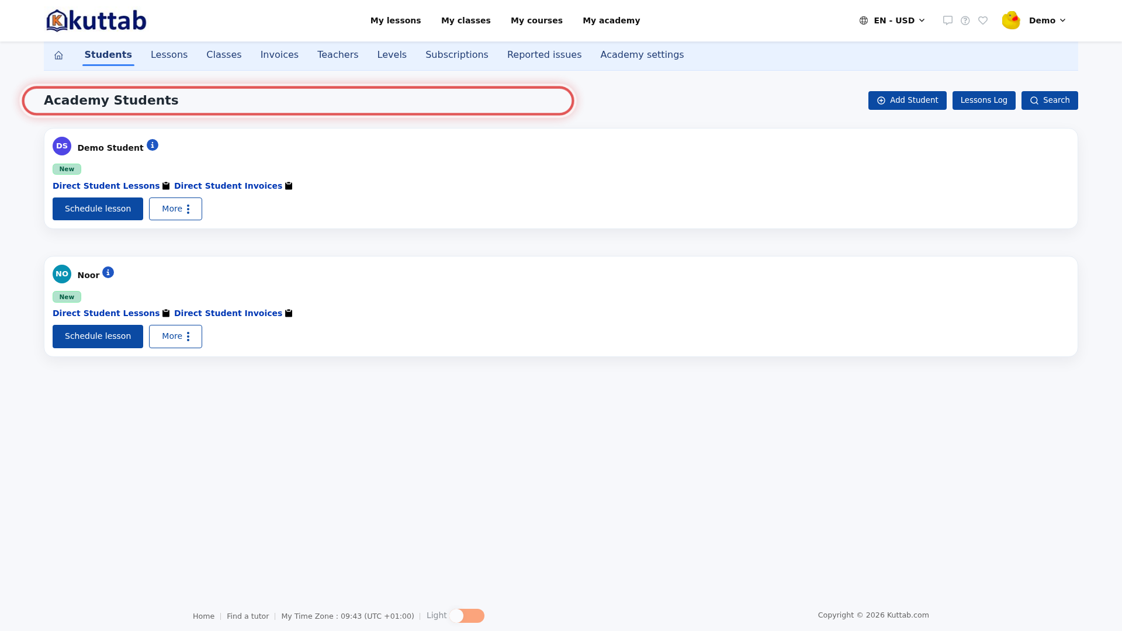Click clipboard icon after Noor's Lessons link

pos(166,313)
